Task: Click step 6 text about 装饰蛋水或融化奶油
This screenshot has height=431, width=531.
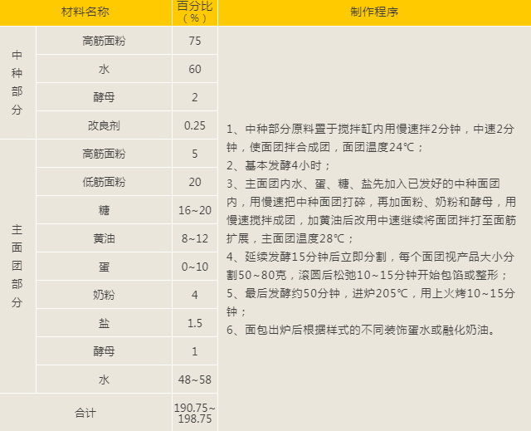Action: tap(361, 330)
